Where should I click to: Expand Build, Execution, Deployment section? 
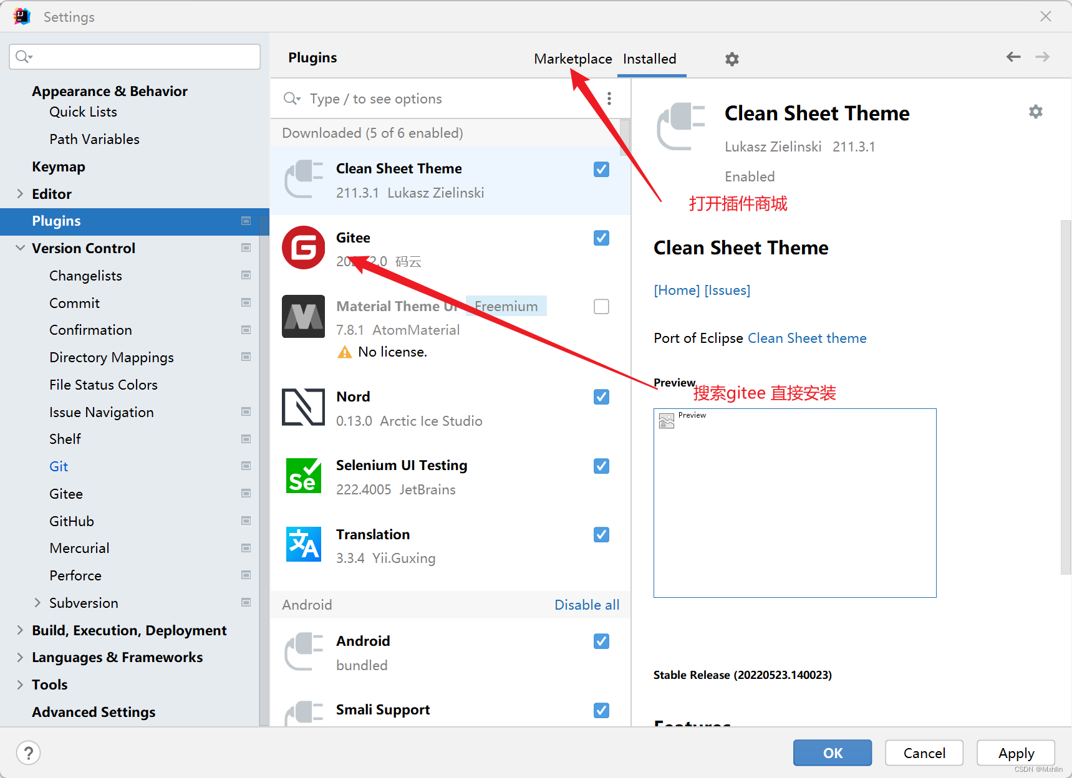pos(20,630)
